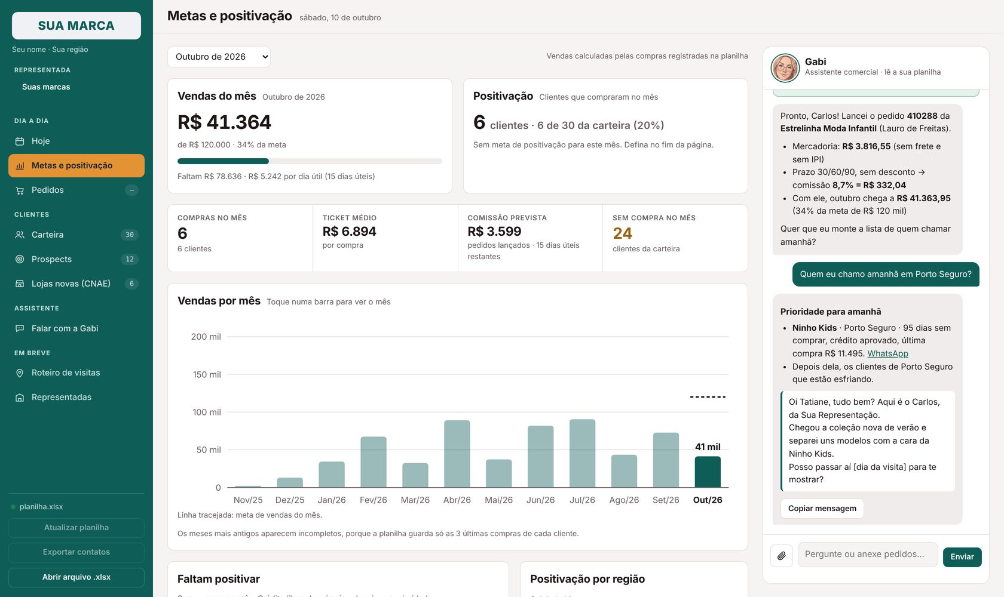Open the Hoje calendar icon
Screen dimensions: 1004x597
click(x=20, y=141)
